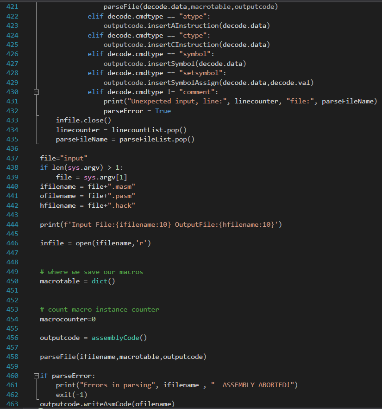382x409 pixels.
Task: Click the f-string 'Input File:' print statement
Action: tap(161, 224)
